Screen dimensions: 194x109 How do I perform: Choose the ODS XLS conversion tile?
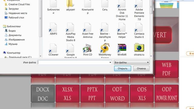(142, 94)
